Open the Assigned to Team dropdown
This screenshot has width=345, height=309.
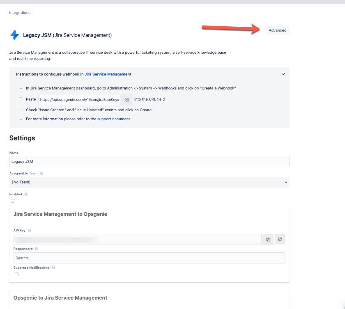[149, 182]
